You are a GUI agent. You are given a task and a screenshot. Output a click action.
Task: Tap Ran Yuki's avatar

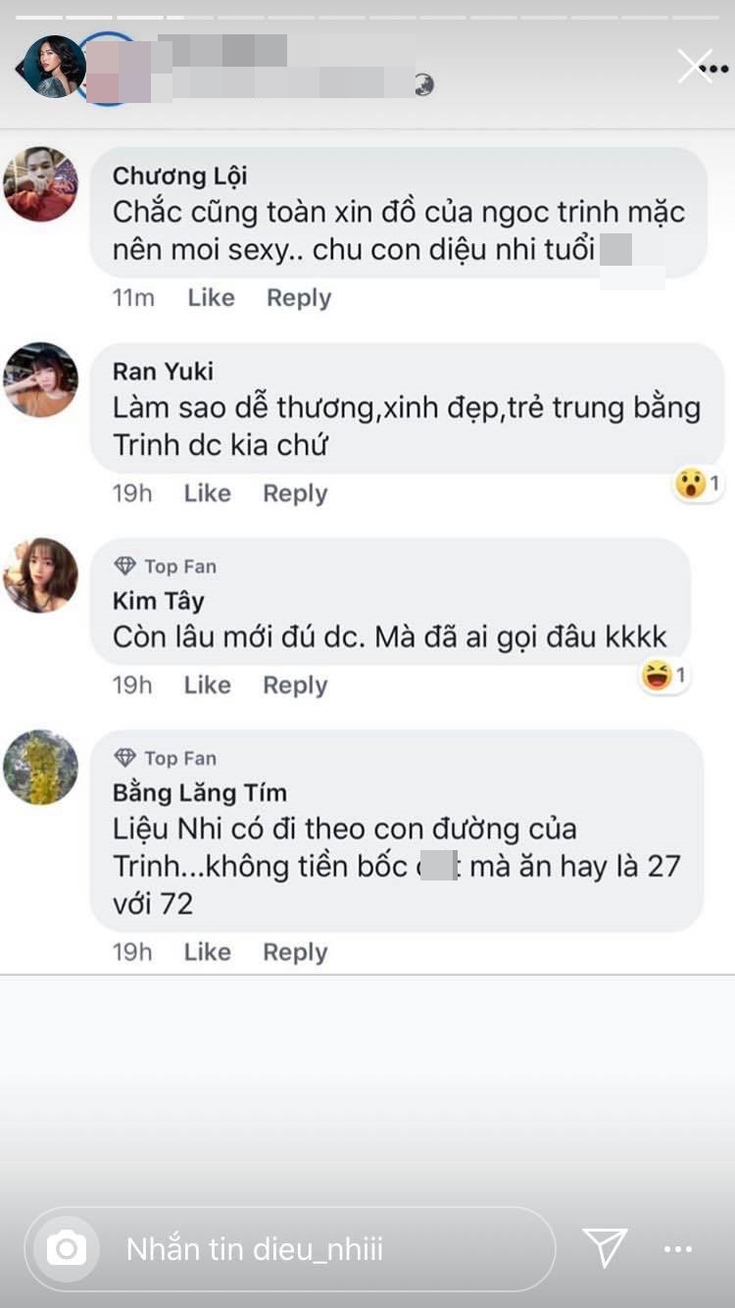point(41,379)
